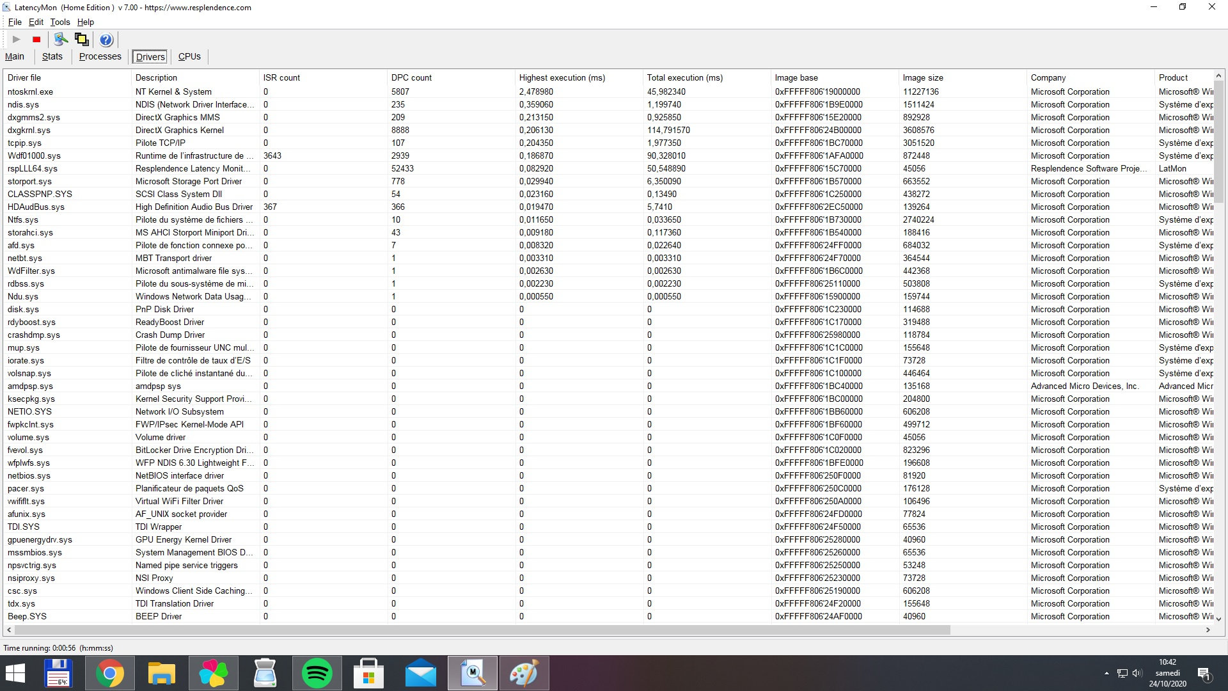Open the blue Help question mark icon
The height and width of the screenshot is (691, 1228).
click(x=106, y=40)
